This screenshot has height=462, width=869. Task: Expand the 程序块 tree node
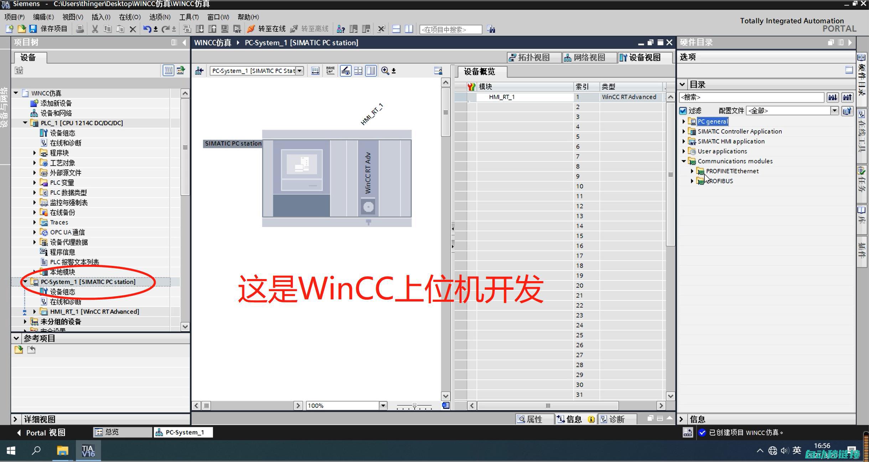[x=35, y=153]
